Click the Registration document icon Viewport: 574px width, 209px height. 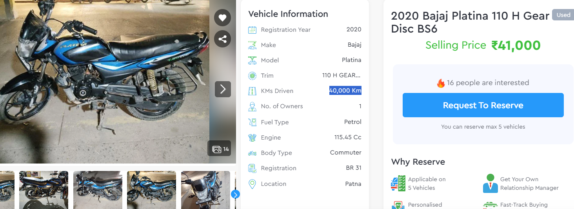coord(252,168)
